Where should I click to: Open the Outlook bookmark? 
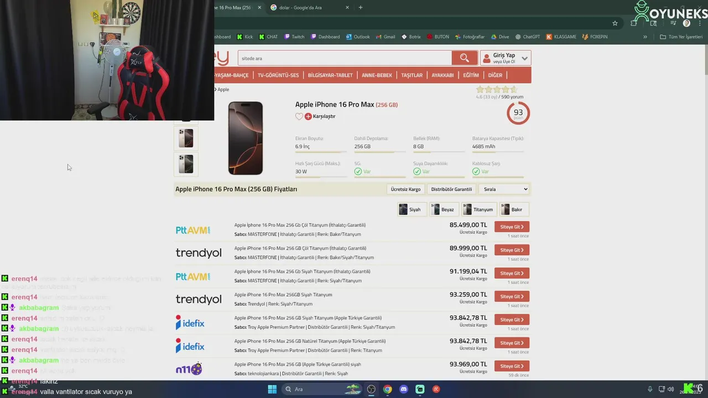358,37
